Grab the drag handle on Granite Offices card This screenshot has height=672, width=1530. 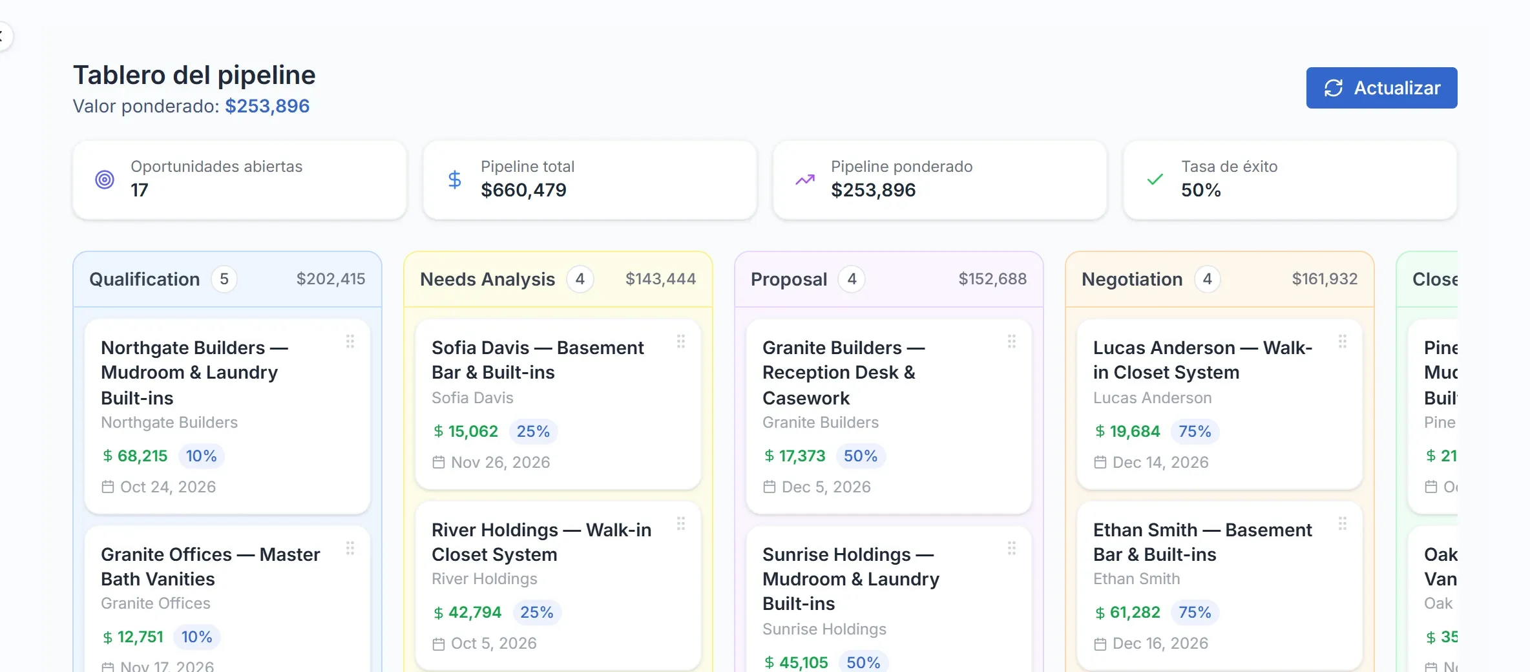pos(350,548)
